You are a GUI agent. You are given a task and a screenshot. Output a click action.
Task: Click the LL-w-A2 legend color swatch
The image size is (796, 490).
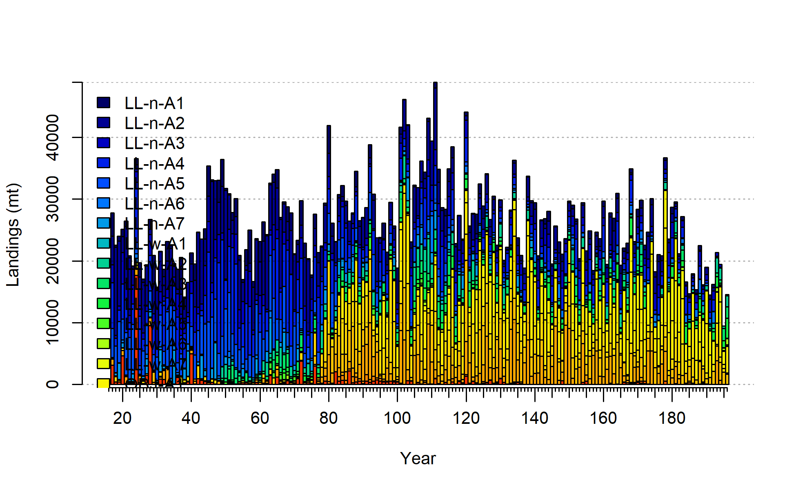pos(103,263)
